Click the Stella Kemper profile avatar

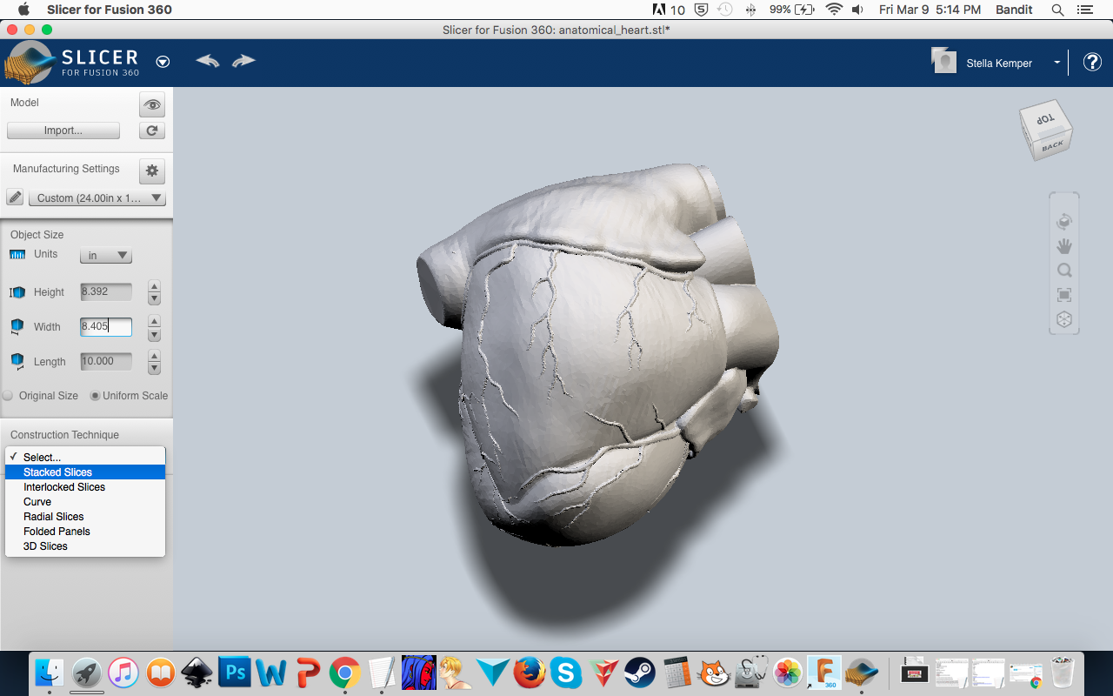click(944, 61)
